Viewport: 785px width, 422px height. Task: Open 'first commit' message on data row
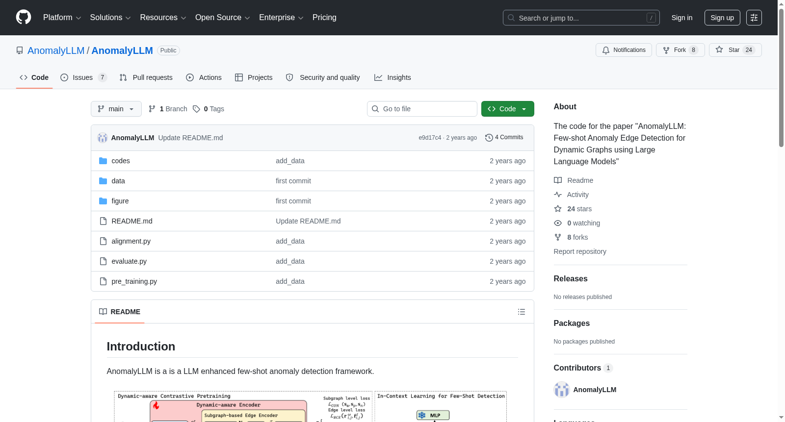pos(293,181)
